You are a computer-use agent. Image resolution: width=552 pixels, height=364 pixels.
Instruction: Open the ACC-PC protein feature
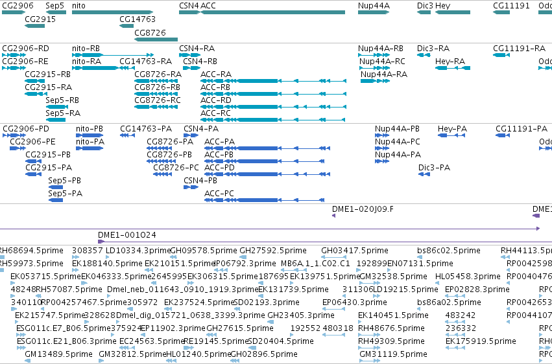(x=264, y=200)
